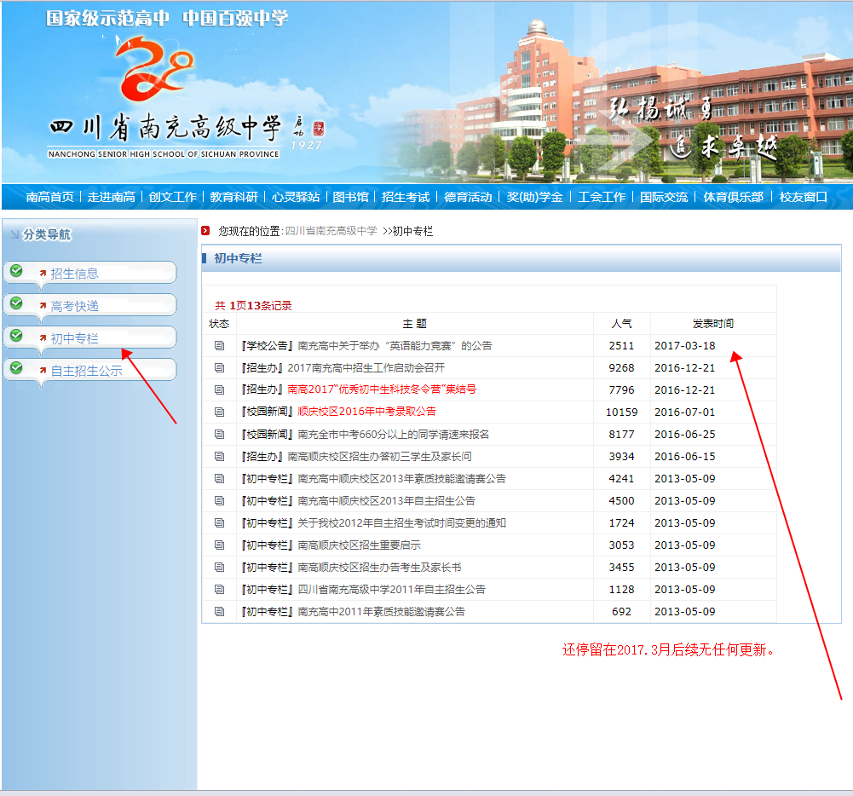Click the green check icon beside 初中专栏
The image size is (853, 796).
pos(15,336)
